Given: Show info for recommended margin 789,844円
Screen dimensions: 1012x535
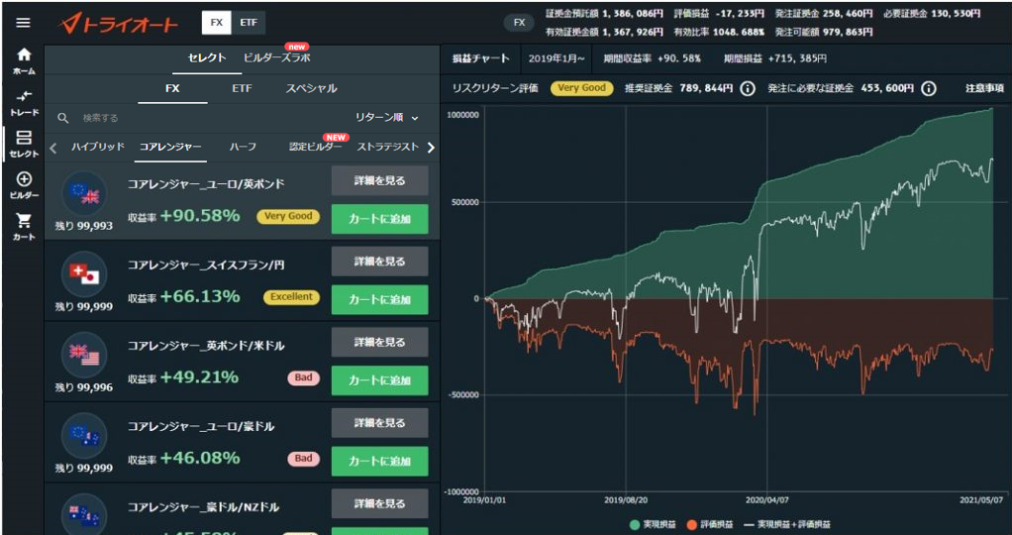Looking at the screenshot, I should click(747, 88).
